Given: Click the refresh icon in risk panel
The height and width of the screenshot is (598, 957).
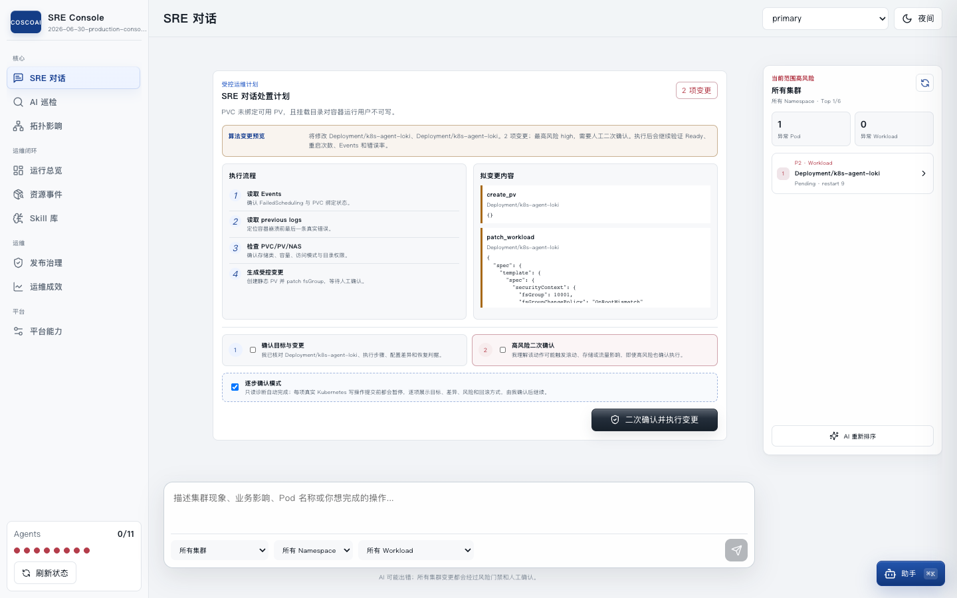Looking at the screenshot, I should pos(924,83).
